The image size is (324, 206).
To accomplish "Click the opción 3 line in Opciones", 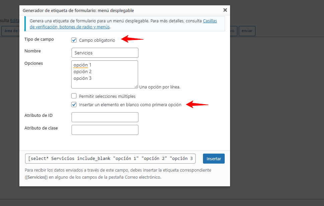I will click(83, 78).
